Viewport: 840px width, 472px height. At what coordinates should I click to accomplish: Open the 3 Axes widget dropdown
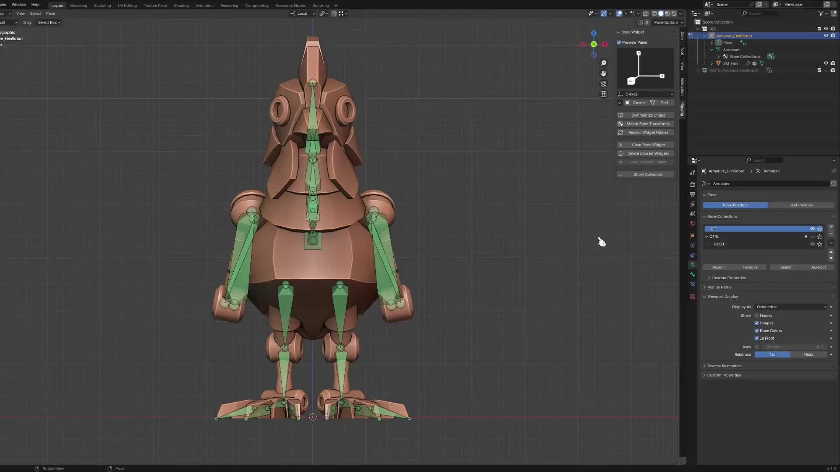(x=645, y=94)
